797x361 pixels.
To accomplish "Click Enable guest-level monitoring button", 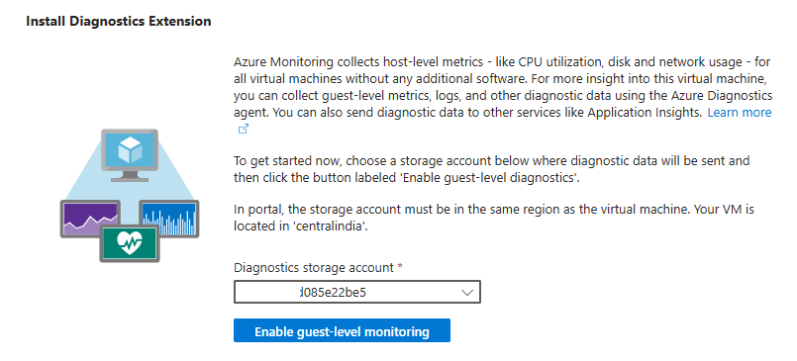I will point(342,330).
